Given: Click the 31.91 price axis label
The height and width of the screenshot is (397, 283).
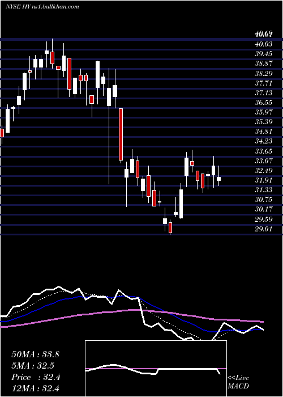Looking at the screenshot, I should point(264,180).
